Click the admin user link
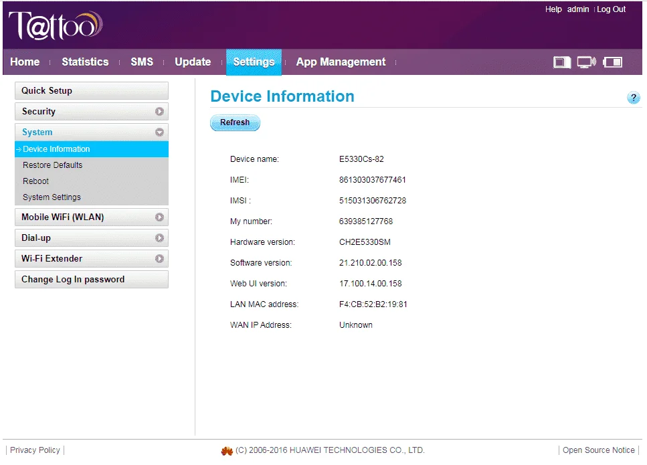This screenshot has height=465, width=647. coord(577,9)
